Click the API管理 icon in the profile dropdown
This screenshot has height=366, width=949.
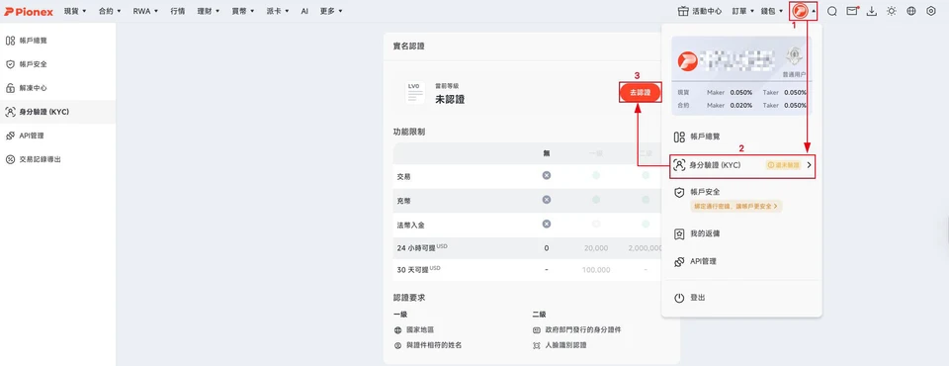pyautogui.click(x=679, y=262)
